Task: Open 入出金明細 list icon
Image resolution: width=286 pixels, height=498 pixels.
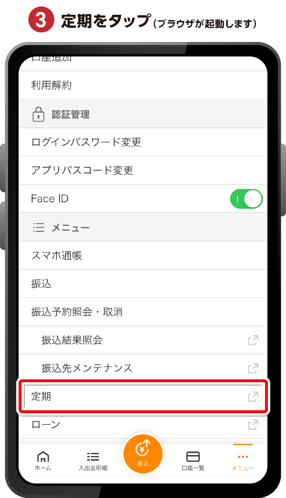Action: (93, 457)
